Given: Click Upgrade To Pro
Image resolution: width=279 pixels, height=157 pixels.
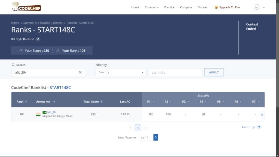Looking at the screenshot, I should [227, 7].
